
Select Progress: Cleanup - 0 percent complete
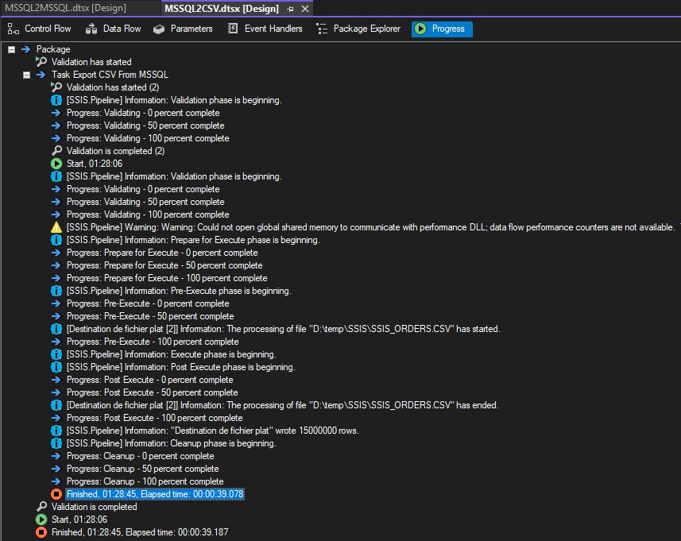coord(141,456)
